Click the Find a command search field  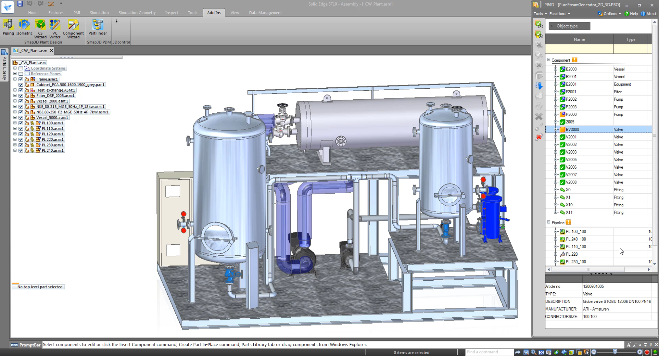coord(489,352)
